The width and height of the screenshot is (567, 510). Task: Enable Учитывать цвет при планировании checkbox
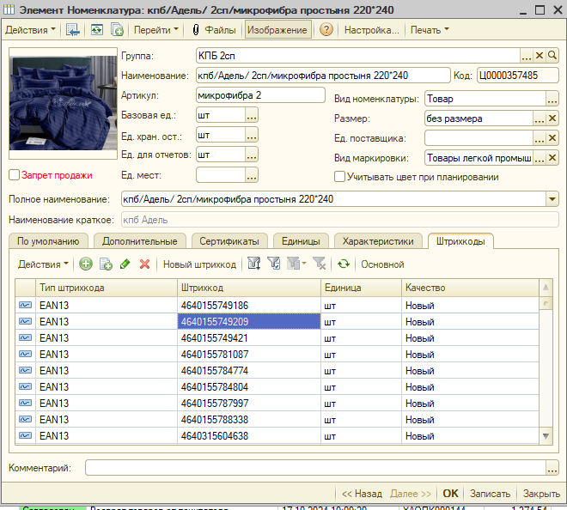click(339, 177)
